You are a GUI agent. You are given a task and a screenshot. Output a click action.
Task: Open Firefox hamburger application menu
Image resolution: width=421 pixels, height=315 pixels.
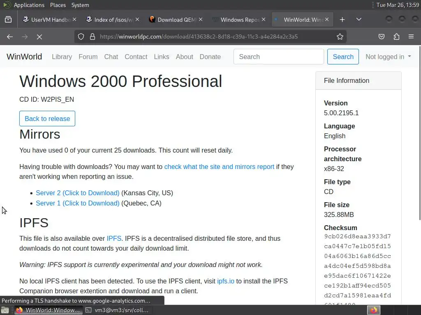pos(411,37)
